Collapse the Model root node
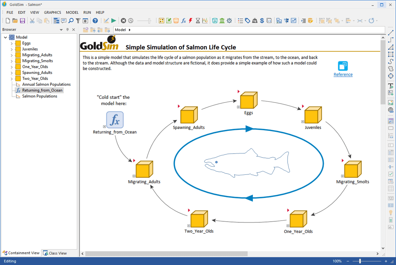The height and width of the screenshot is (265, 396). (x=5, y=37)
